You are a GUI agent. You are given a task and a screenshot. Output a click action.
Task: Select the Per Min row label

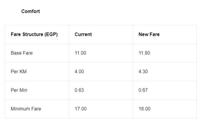19,90
